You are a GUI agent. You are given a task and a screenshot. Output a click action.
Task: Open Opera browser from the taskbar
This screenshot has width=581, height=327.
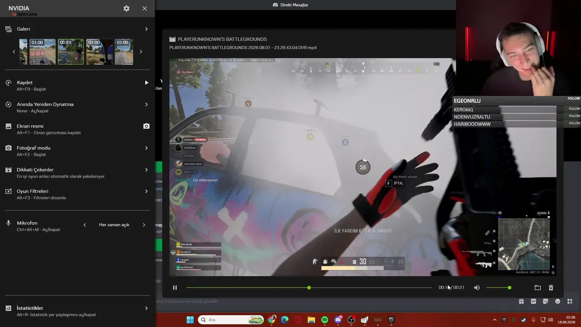click(x=298, y=320)
